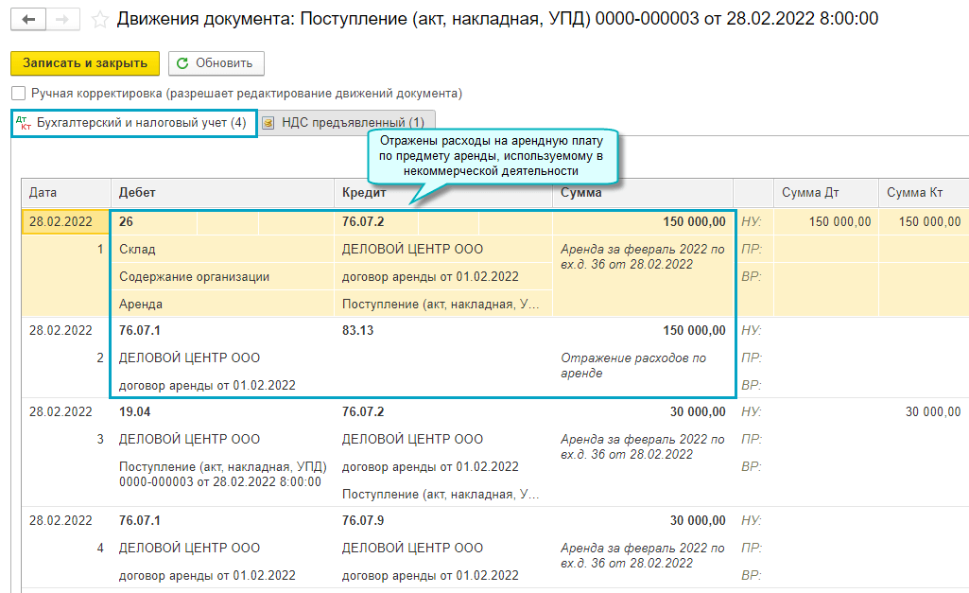969x593 pixels.
Task: Enable the Ручная корректировка checkbox
Action: pyautogui.click(x=19, y=94)
